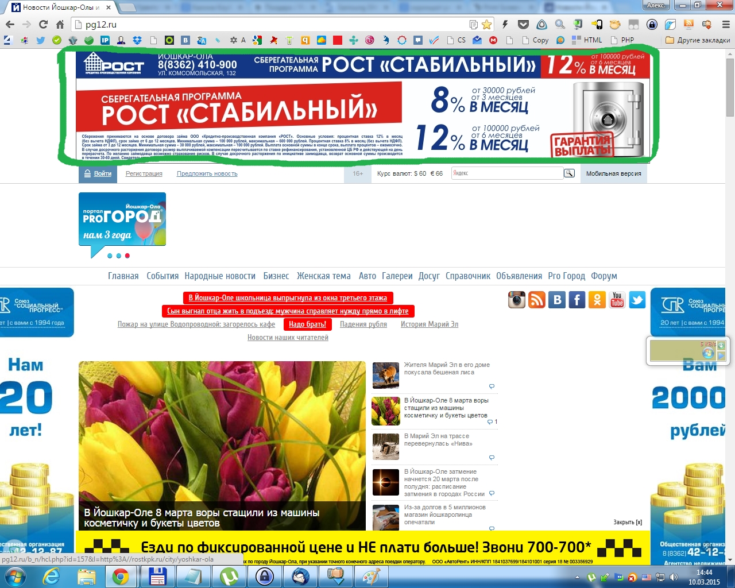Open the Facebook social icon
735x588 pixels.
coord(577,300)
